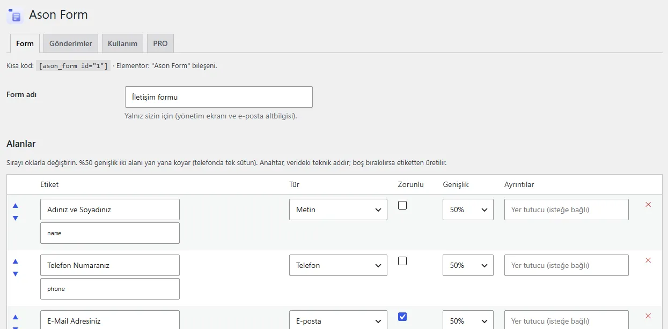This screenshot has width=668, height=329.
Task: Open the Metin type dropdown
Action: (338, 210)
